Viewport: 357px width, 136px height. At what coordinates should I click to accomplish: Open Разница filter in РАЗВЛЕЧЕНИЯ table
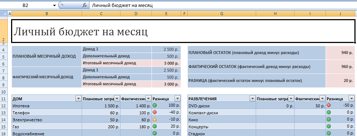pos(351,99)
